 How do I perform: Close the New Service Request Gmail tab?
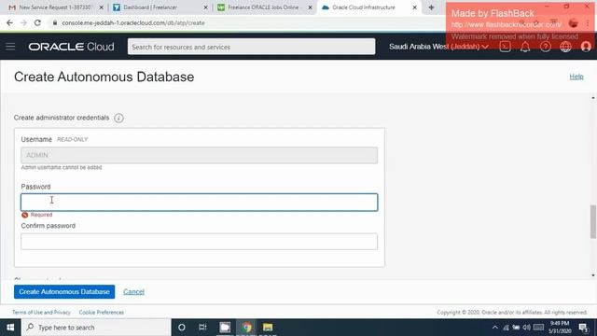(102, 7)
